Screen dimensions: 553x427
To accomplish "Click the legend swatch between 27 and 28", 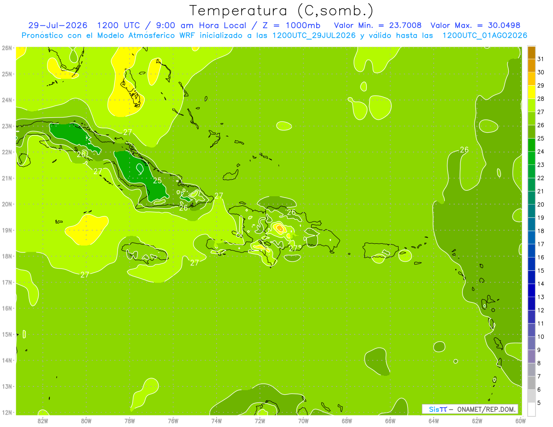I will point(531,105).
